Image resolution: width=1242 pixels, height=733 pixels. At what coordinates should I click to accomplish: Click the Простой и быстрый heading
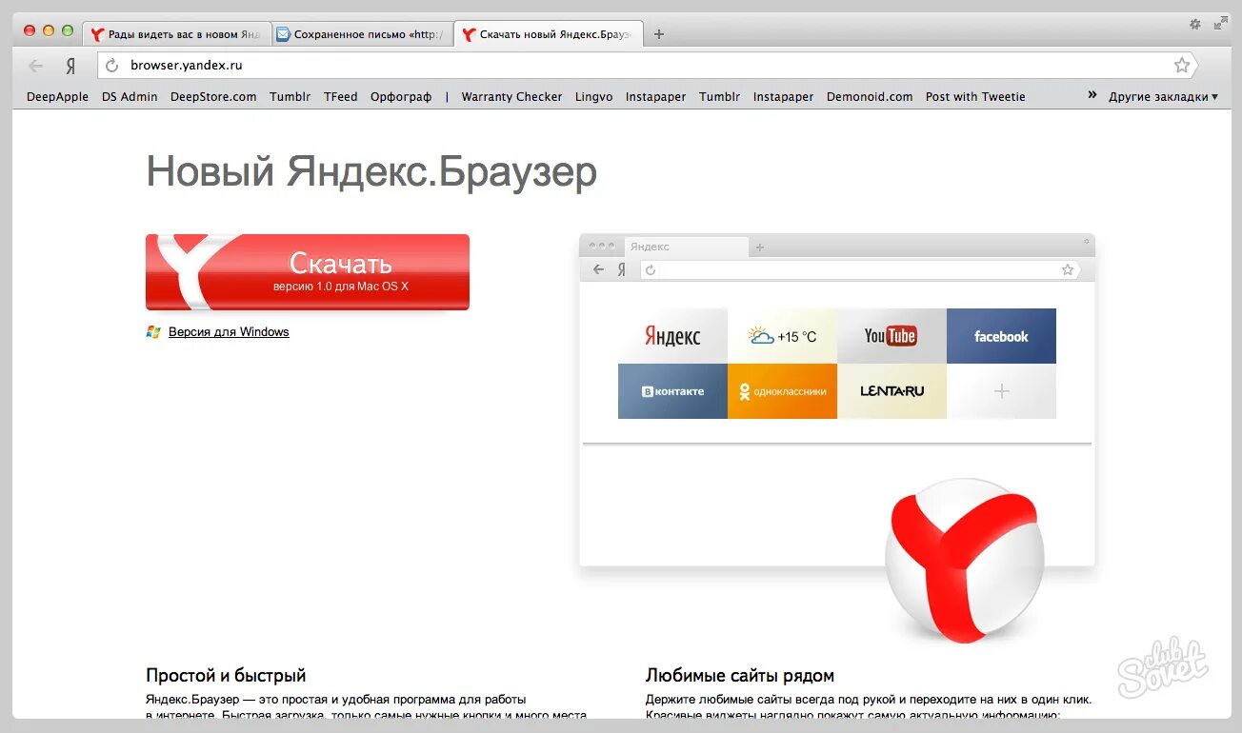[226, 676]
